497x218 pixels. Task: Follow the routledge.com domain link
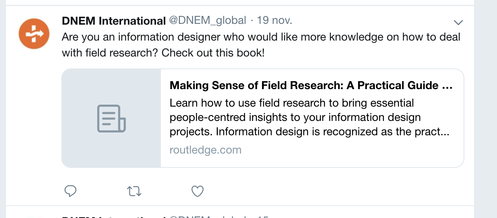coord(205,150)
